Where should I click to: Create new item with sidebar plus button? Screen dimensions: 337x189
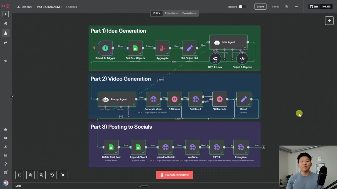[6, 14]
